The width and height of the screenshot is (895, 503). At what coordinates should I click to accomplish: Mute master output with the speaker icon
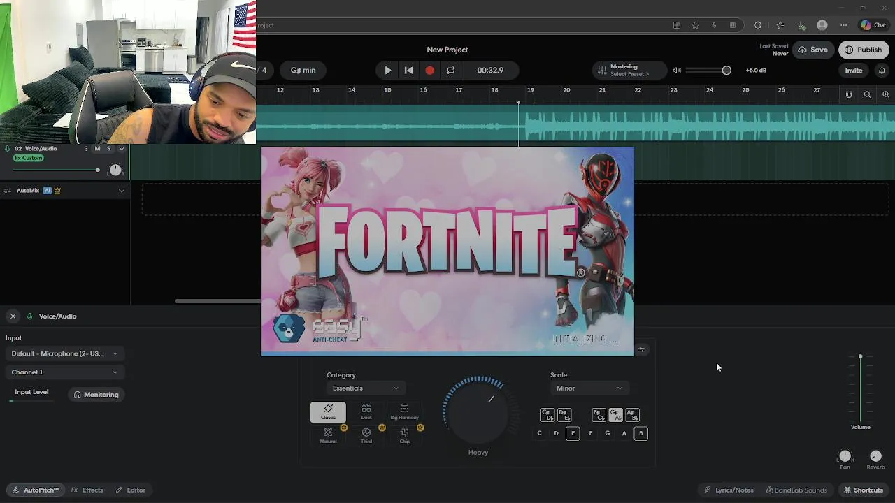coord(677,71)
